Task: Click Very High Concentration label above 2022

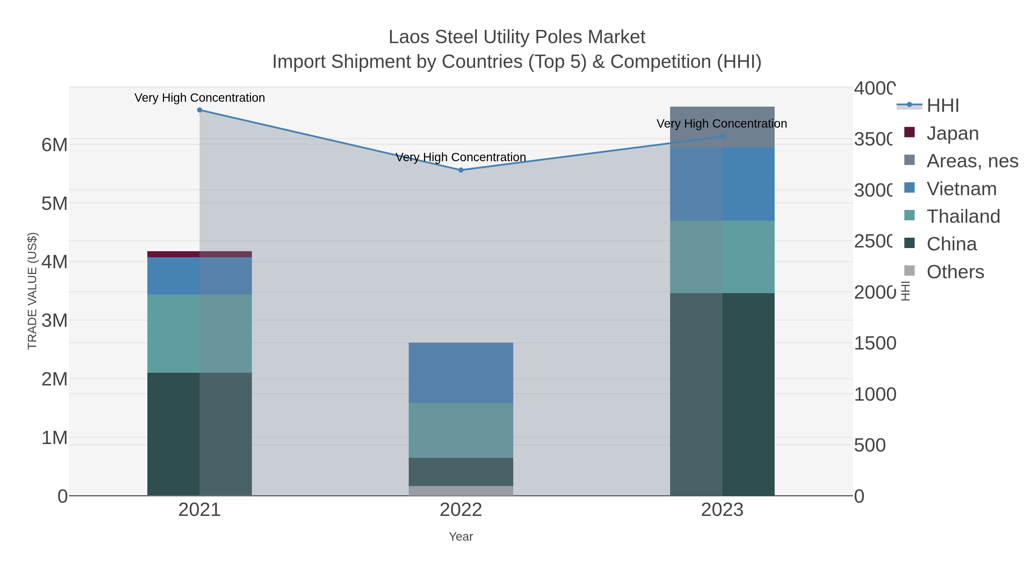Action: point(461,157)
